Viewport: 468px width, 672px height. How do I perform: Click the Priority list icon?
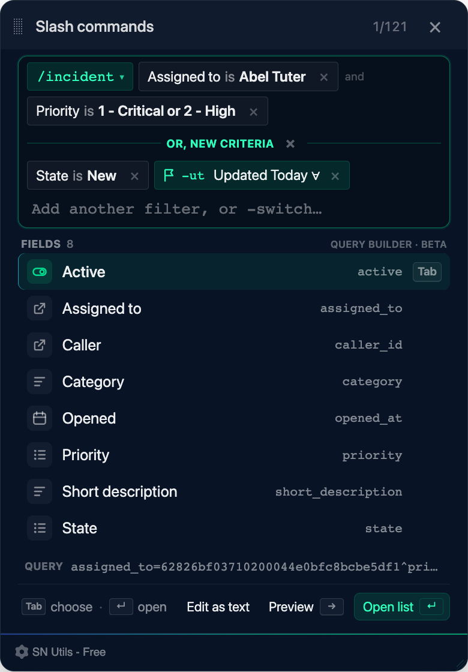[x=40, y=455]
